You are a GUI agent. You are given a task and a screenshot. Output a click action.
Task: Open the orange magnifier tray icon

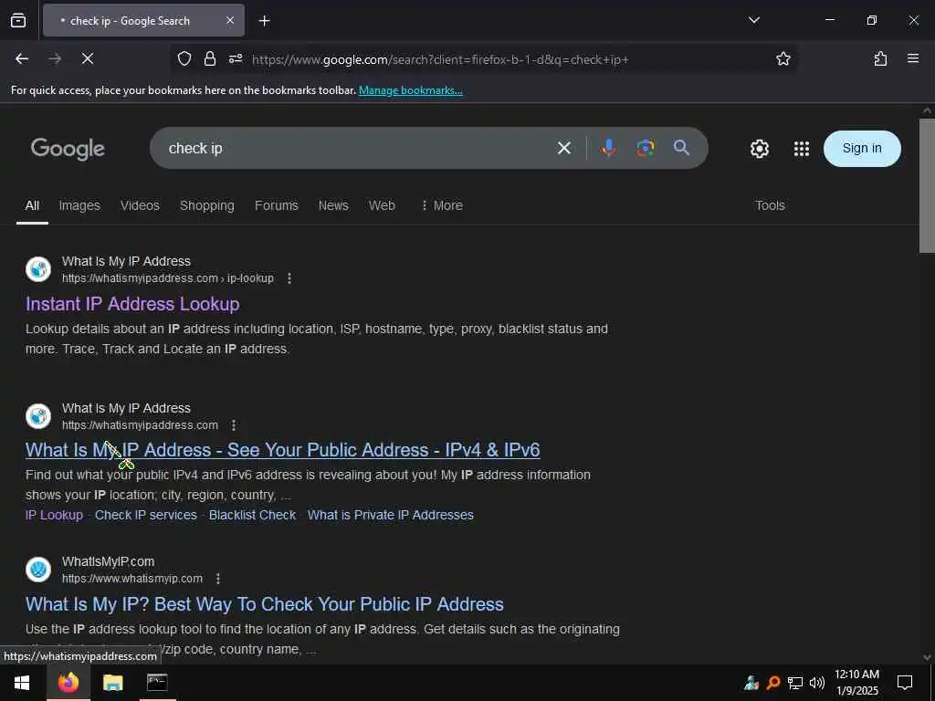pos(773,683)
